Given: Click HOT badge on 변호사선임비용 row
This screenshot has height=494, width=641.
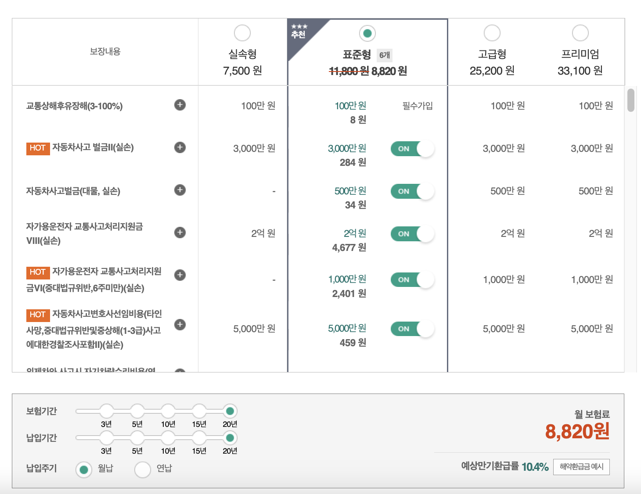Looking at the screenshot, I should point(38,315).
